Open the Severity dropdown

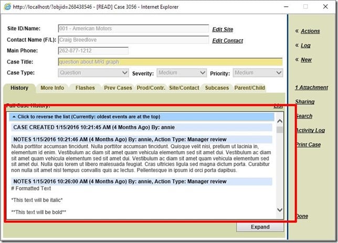coord(182,72)
